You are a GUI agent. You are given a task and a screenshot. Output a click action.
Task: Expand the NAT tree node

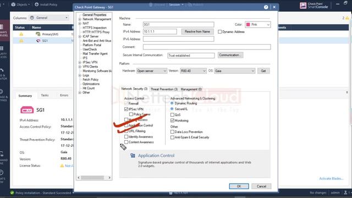pyautogui.click(x=80, y=24)
